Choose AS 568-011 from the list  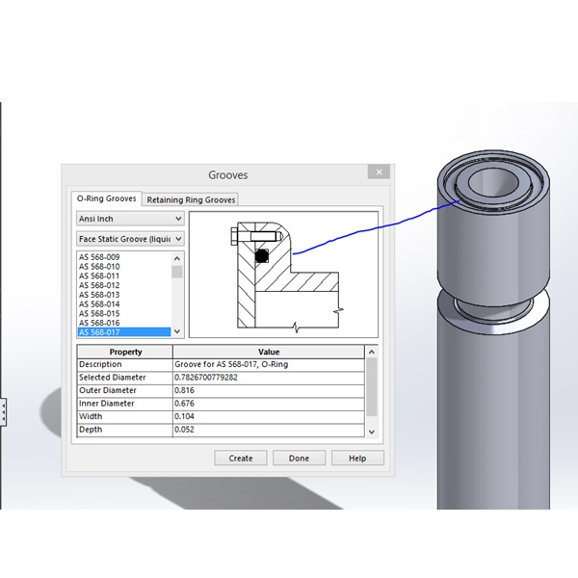[x=99, y=276]
